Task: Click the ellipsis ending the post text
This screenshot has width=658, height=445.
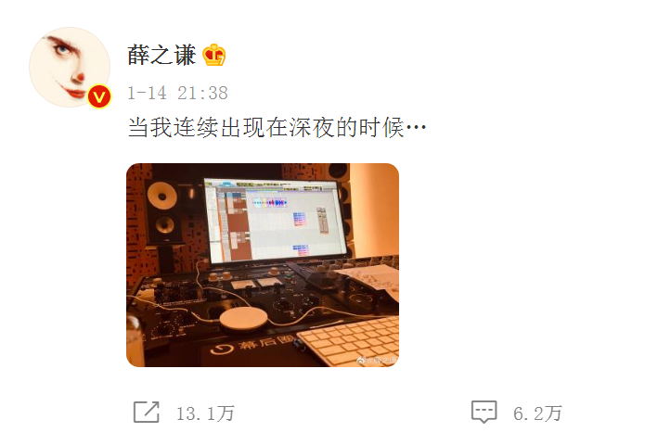Action: (416, 126)
